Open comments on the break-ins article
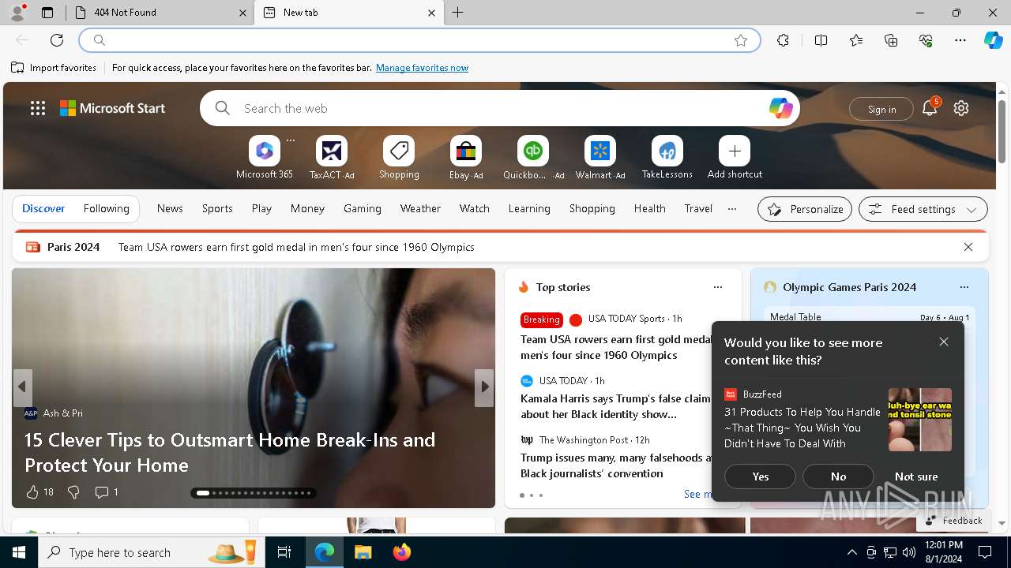Image resolution: width=1011 pixels, height=568 pixels. (x=106, y=492)
